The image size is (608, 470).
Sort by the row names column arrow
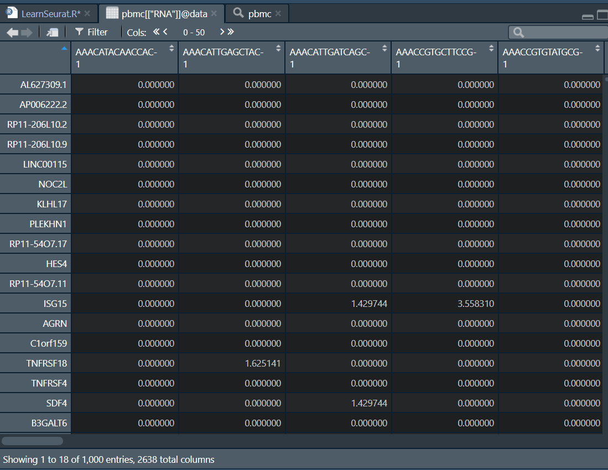pos(64,49)
